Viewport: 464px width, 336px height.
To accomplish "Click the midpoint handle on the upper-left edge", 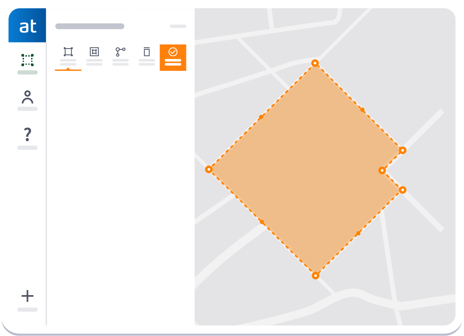I will coord(261,116).
